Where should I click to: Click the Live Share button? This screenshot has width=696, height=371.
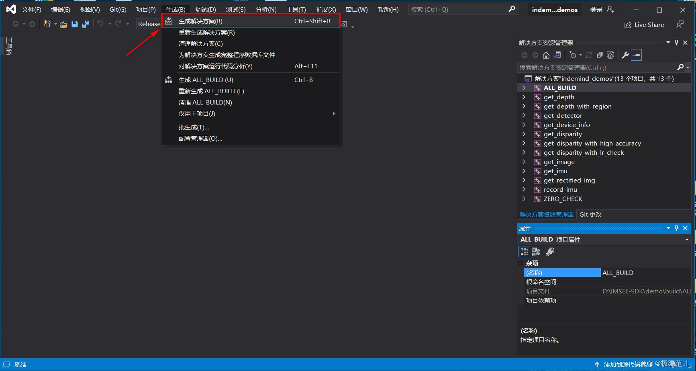click(644, 25)
